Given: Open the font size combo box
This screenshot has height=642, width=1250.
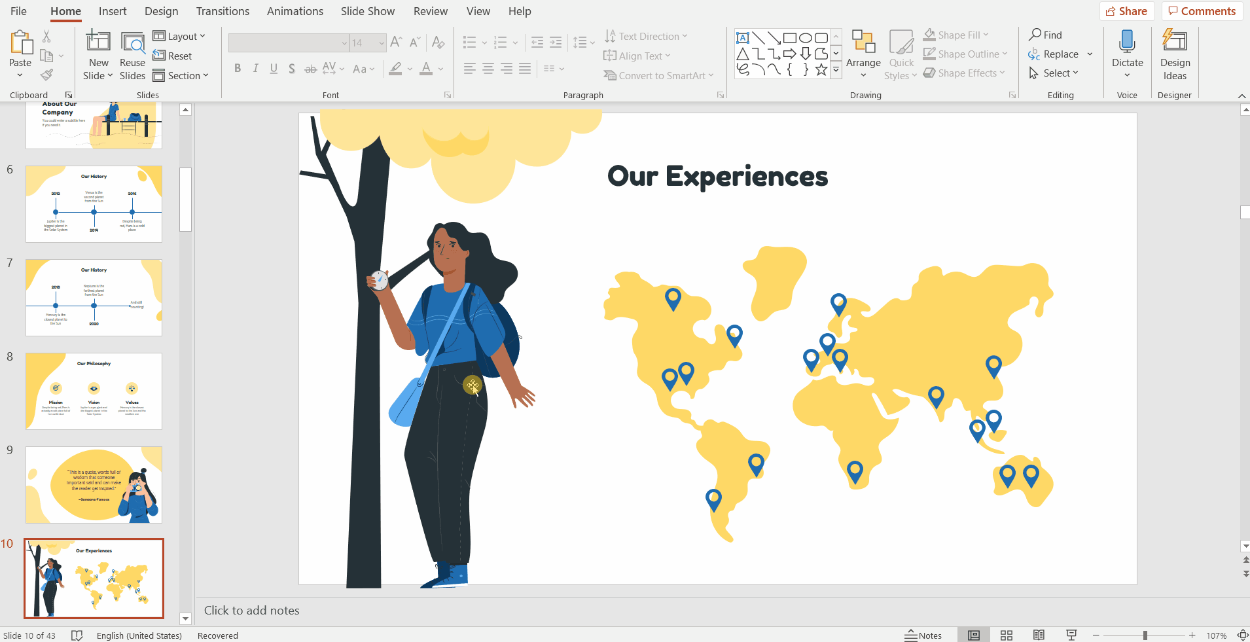Looking at the screenshot, I should (x=368, y=43).
